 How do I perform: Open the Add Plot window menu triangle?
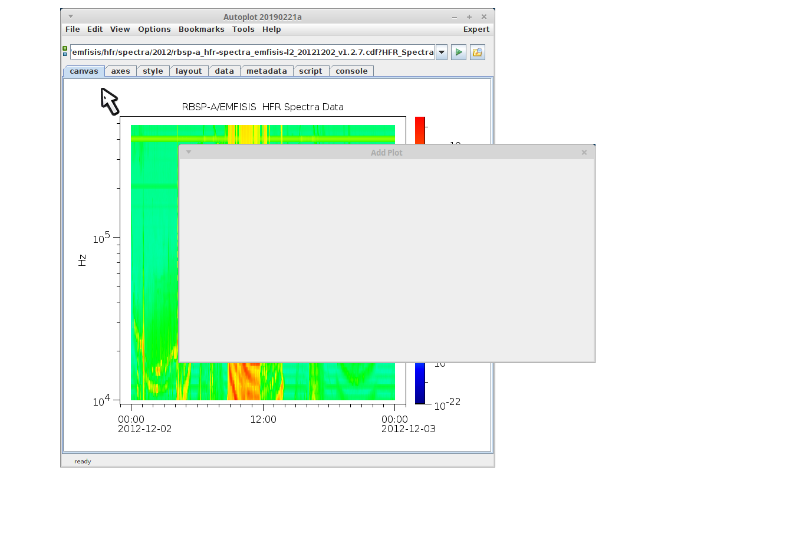tap(189, 152)
